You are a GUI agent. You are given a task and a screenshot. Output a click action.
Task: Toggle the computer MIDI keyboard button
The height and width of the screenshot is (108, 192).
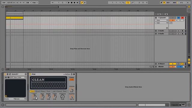point(164,3)
